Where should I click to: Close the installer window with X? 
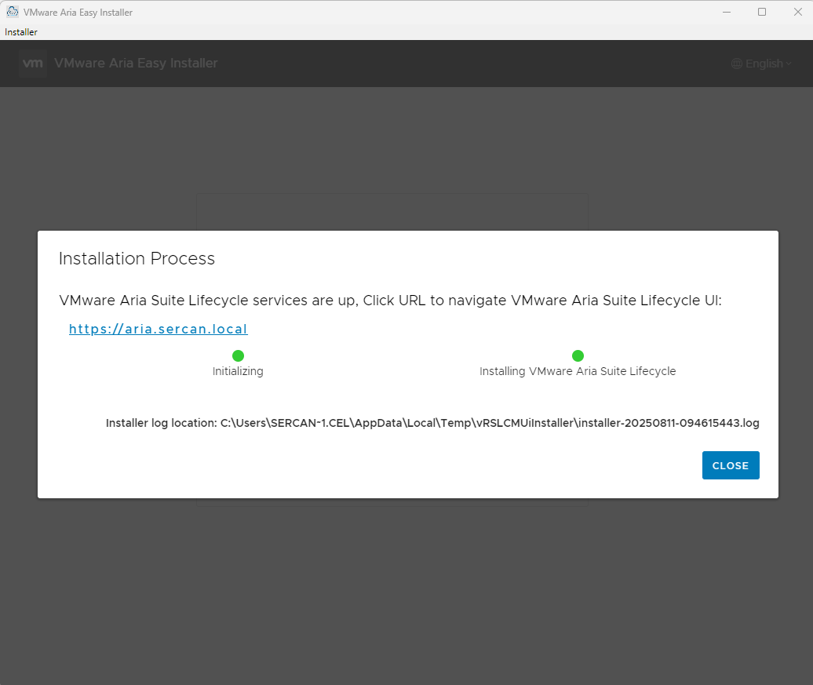coord(797,12)
